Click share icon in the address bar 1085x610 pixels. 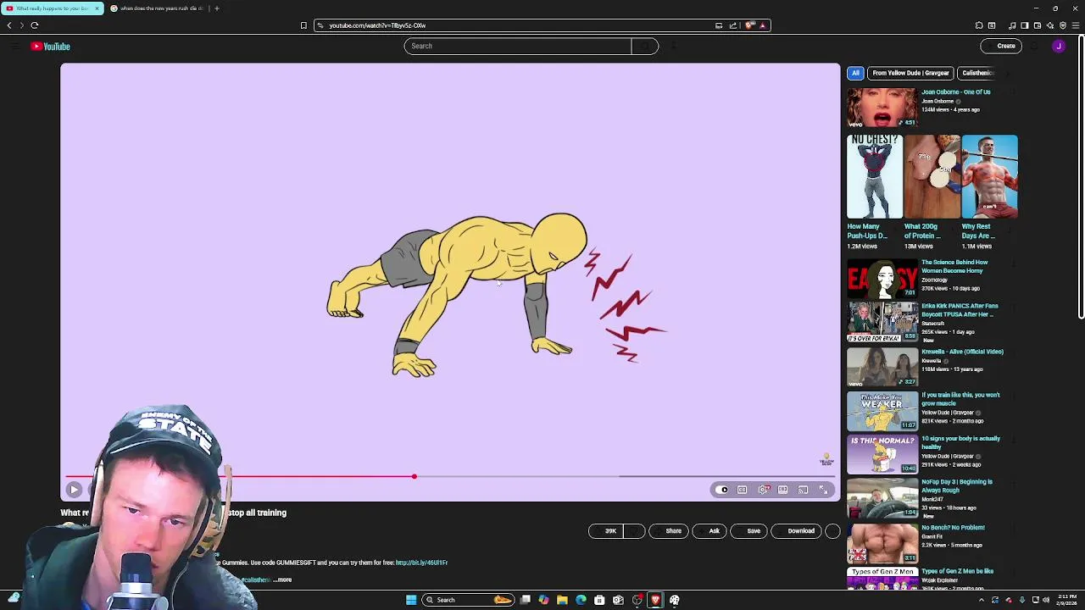[733, 25]
